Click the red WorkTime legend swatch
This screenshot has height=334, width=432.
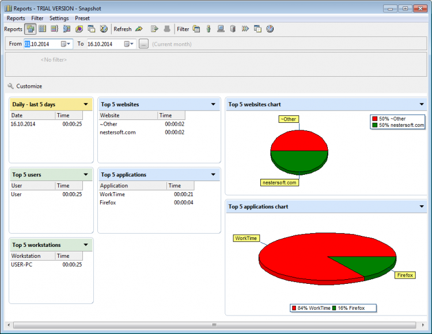click(294, 308)
